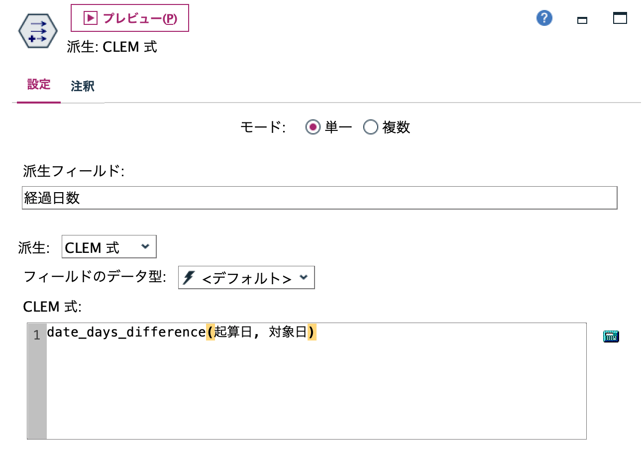Click the chevron on the 派生 selector
This screenshot has width=644, height=453.
(x=146, y=246)
